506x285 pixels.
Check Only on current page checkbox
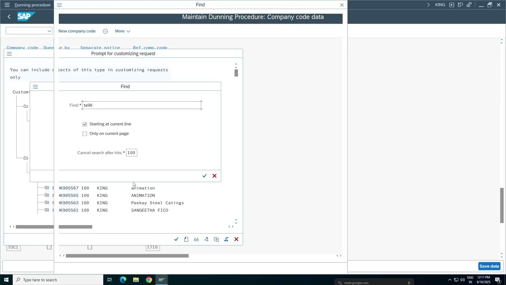[85, 134]
